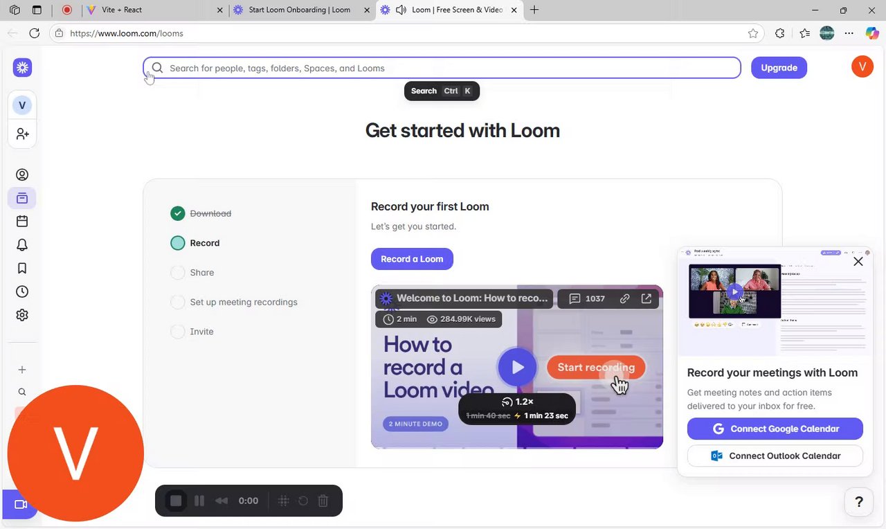Click Connect Google Calendar button

click(775, 429)
